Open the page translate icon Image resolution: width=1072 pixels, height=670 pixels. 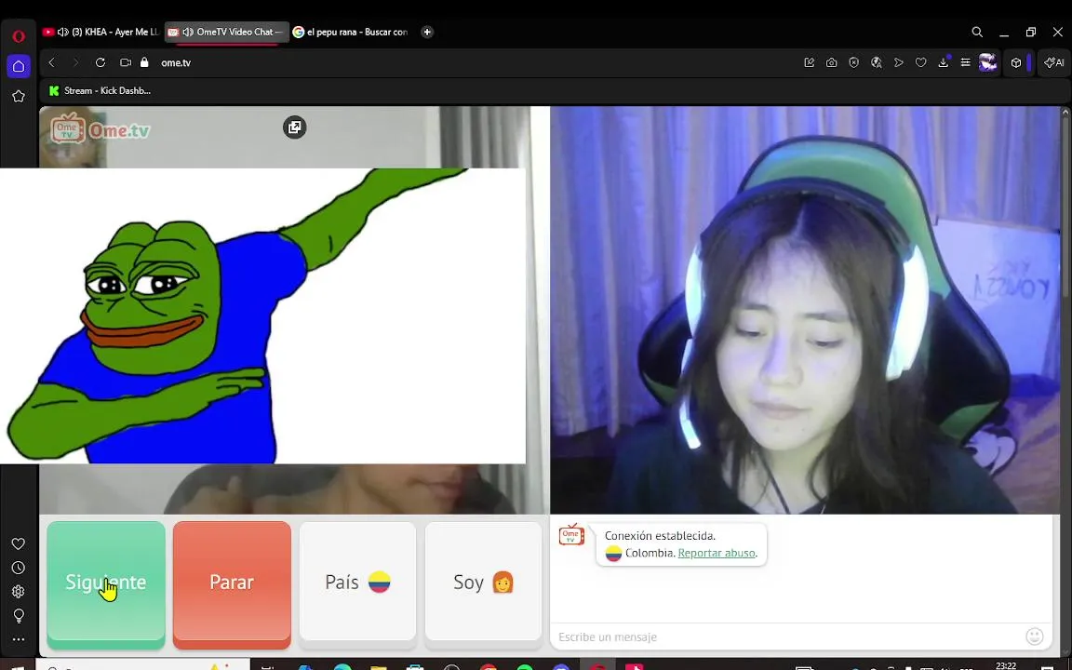[877, 62]
